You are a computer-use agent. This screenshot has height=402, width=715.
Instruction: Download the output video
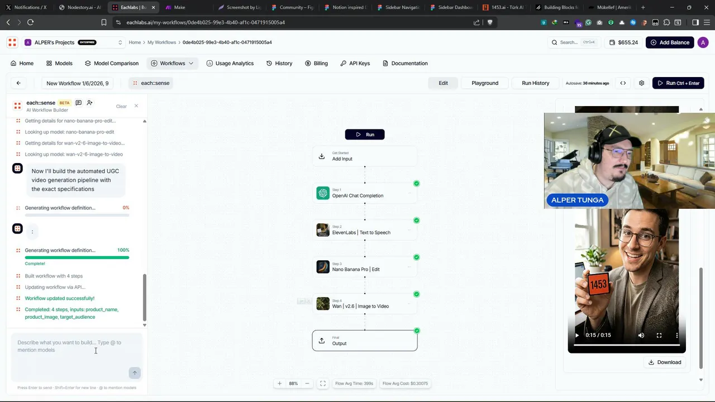coord(665,362)
